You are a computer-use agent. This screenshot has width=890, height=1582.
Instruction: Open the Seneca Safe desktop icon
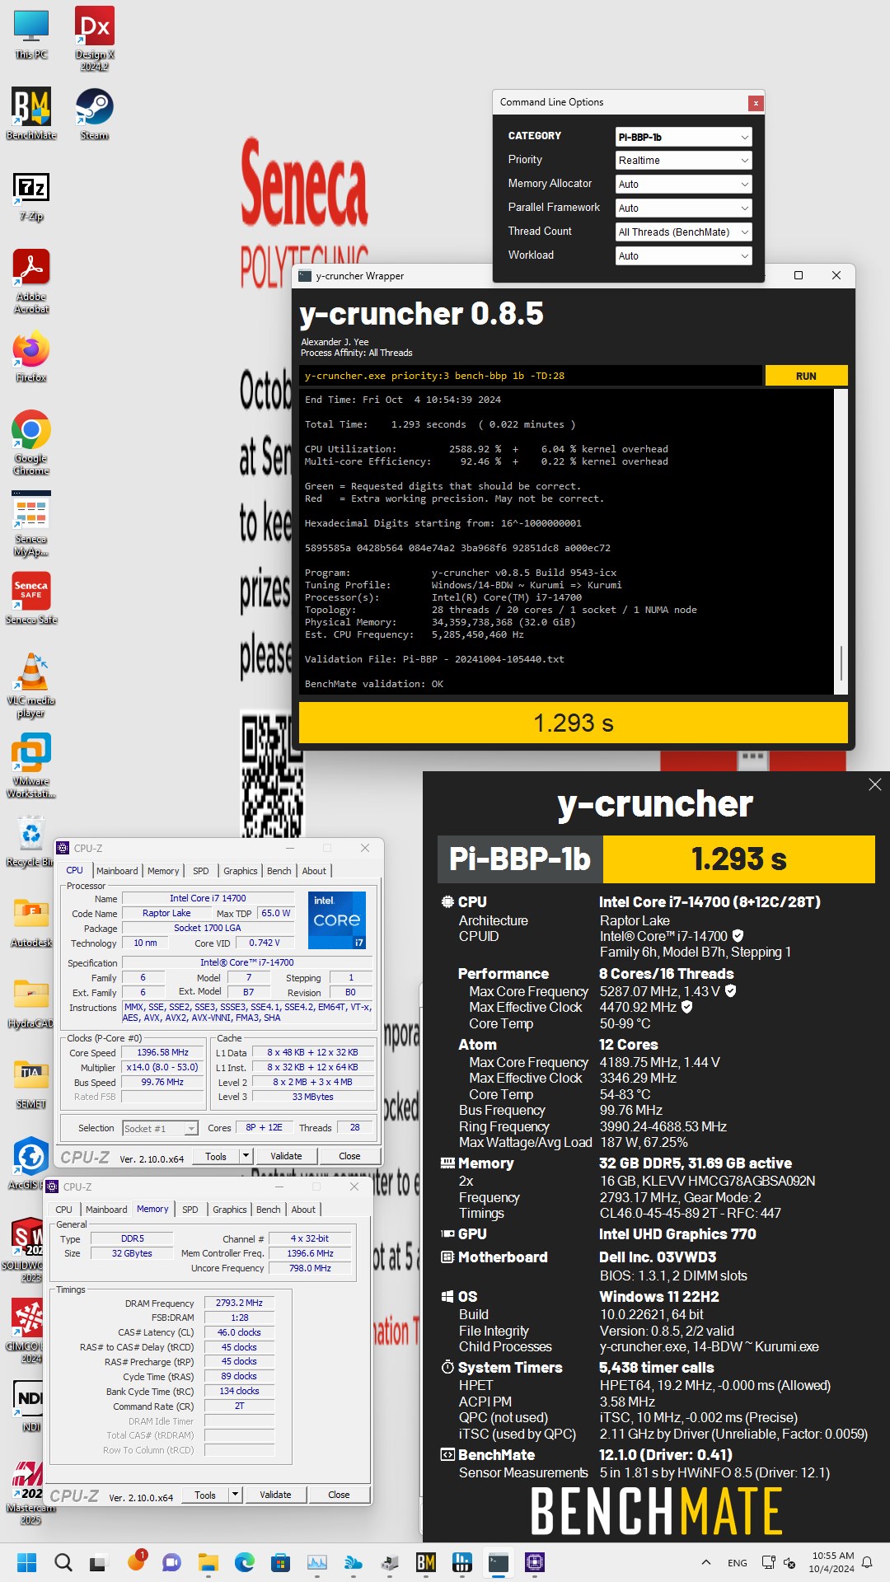[x=31, y=598]
